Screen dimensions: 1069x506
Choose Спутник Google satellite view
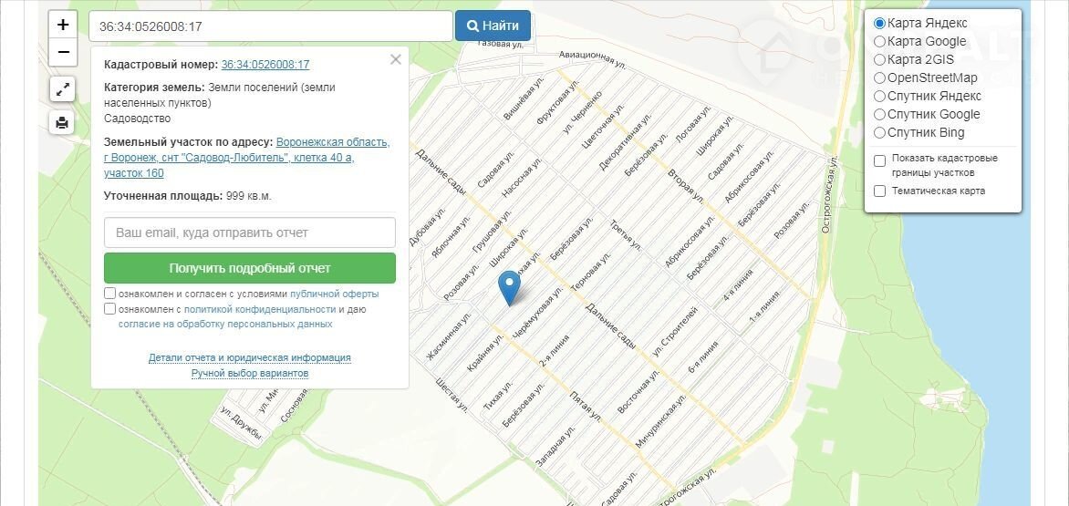(879, 114)
